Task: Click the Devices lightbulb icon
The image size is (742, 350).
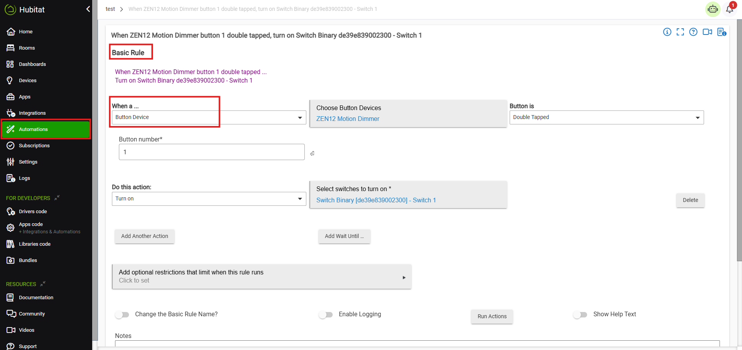Action: point(10,80)
